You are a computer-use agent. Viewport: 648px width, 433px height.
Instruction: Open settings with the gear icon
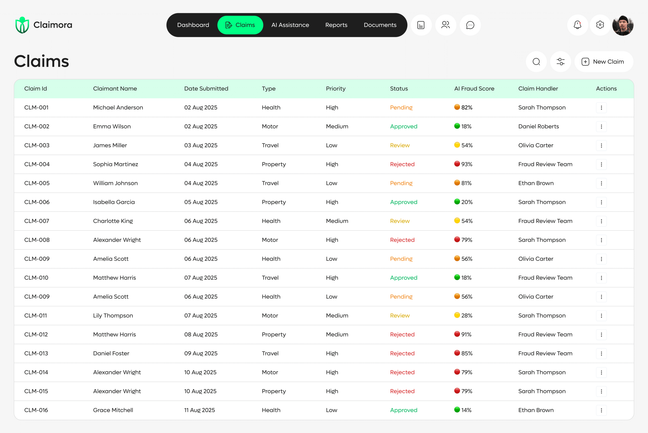click(600, 25)
